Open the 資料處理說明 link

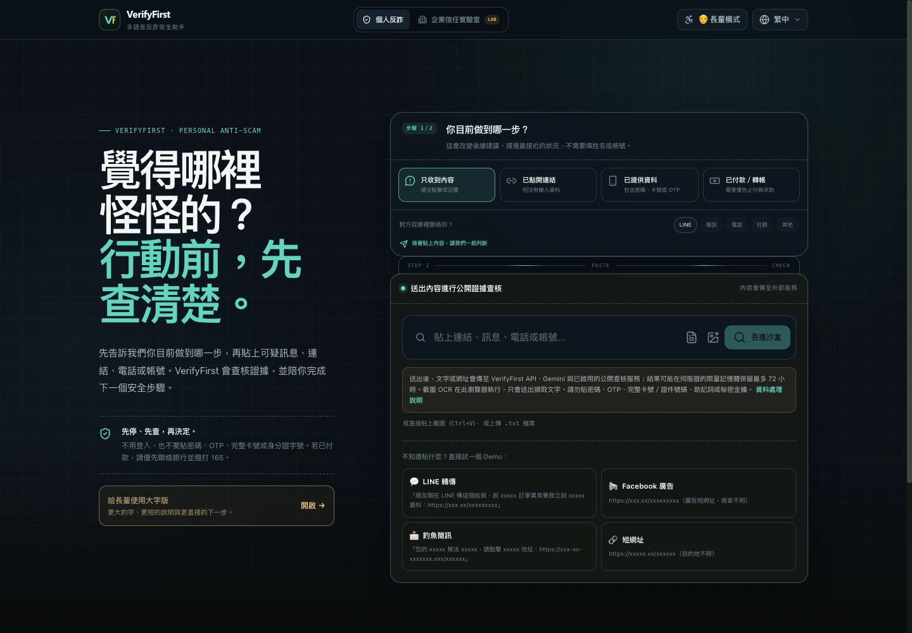point(769,389)
